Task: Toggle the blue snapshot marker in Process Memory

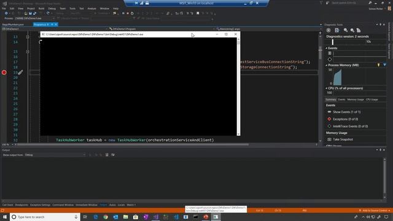Action: 385,65
